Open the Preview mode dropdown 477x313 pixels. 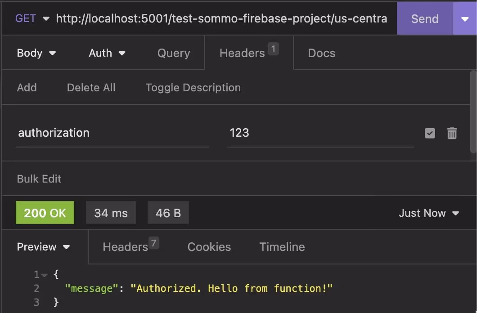44,247
